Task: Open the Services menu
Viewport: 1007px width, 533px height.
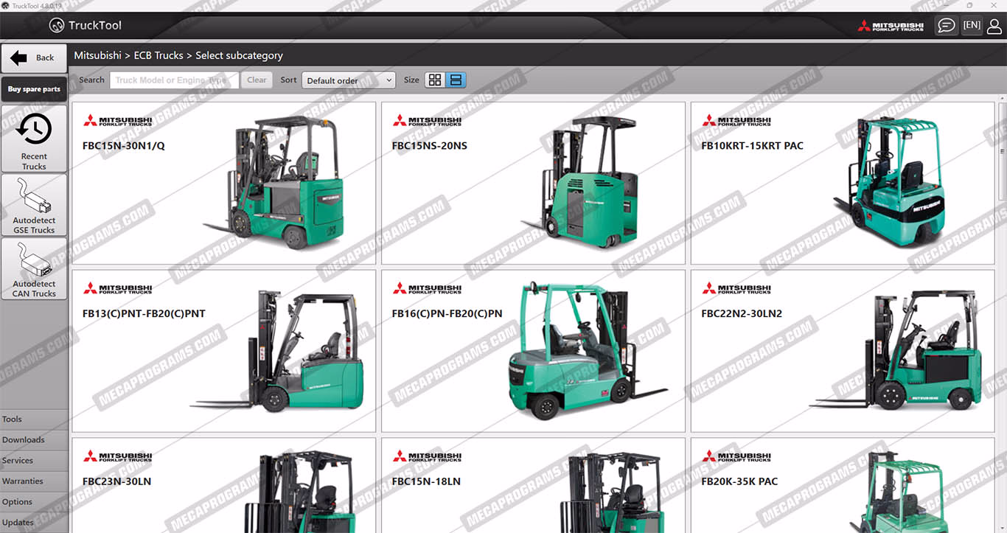Action: [34, 461]
